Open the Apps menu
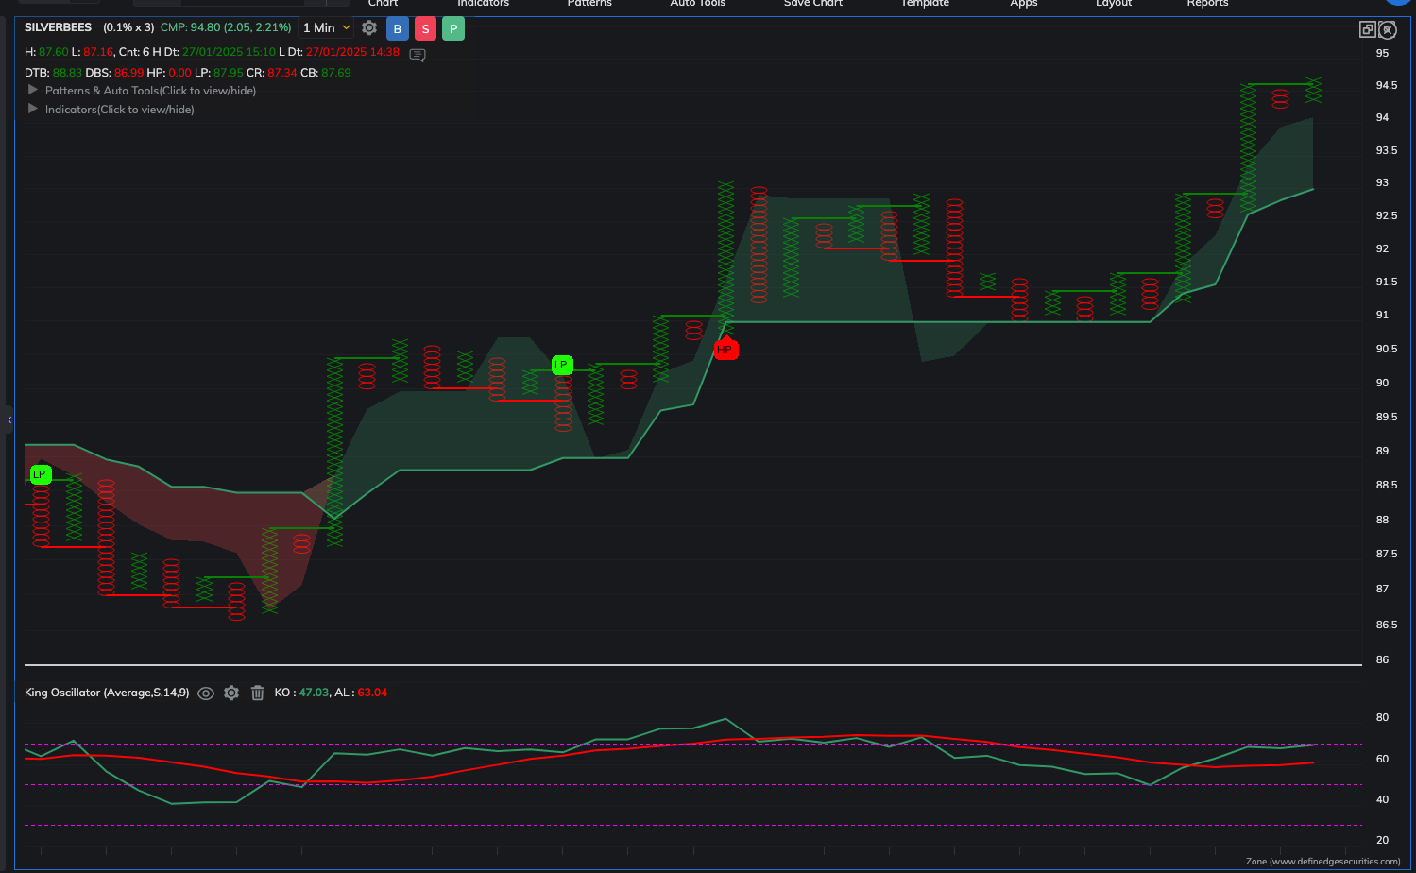This screenshot has width=1416, height=873. click(x=1024, y=4)
